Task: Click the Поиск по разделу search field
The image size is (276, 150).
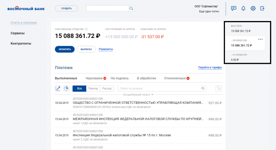Action: [x=159, y=89]
